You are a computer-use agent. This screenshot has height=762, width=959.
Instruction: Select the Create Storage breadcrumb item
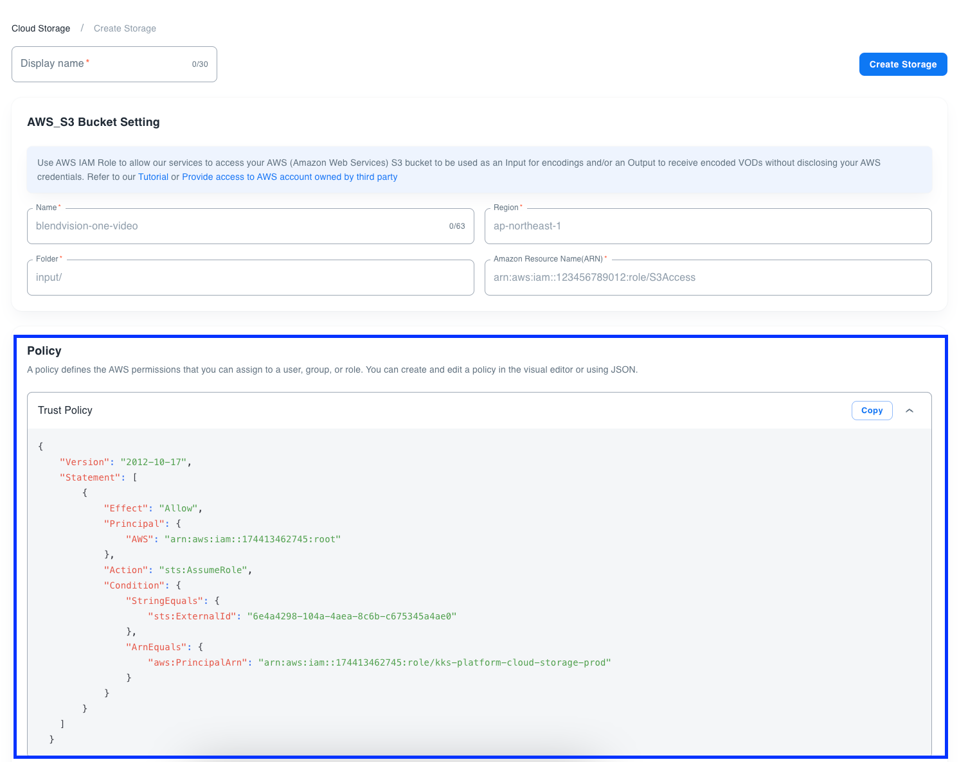coord(125,28)
